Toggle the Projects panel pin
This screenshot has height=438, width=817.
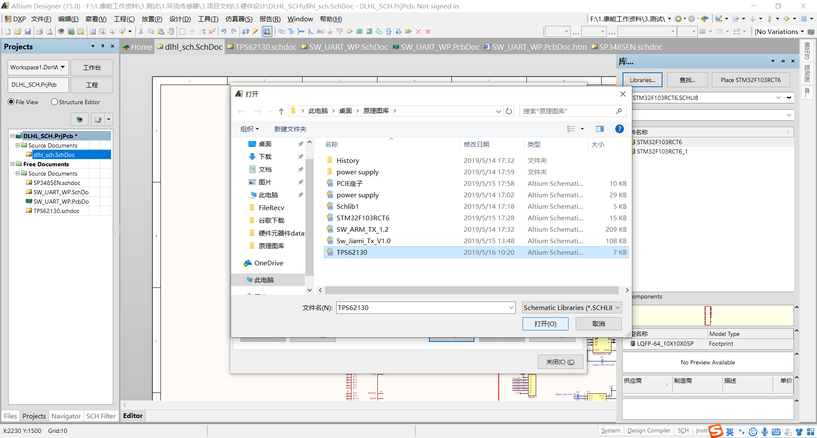[103, 46]
